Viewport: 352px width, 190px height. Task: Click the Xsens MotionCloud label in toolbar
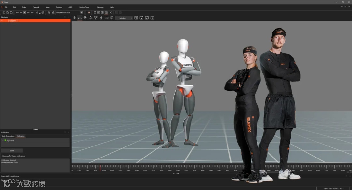63,13
